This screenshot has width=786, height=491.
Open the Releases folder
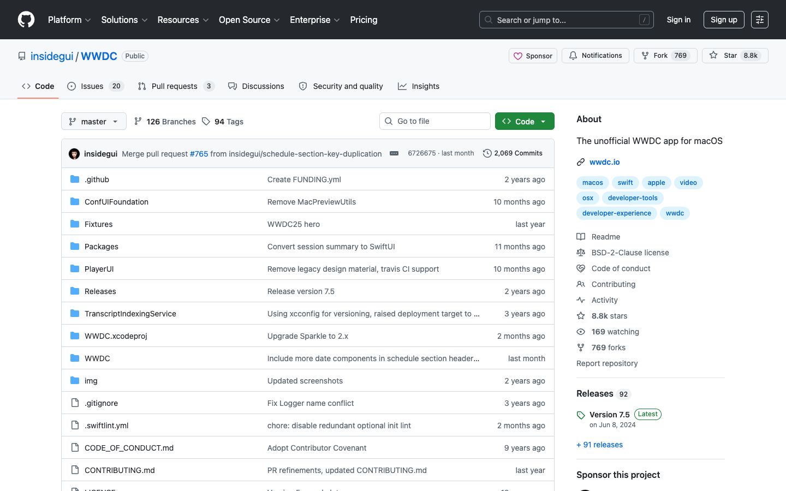pyautogui.click(x=100, y=291)
